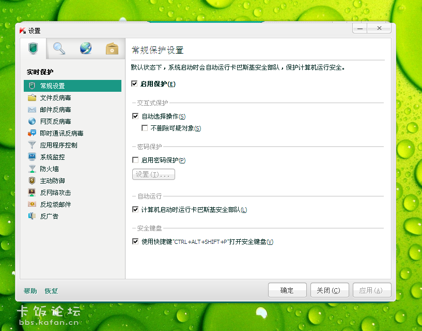Minimize the 设置 window
The height and width of the screenshot is (331, 422).
coord(360,28)
